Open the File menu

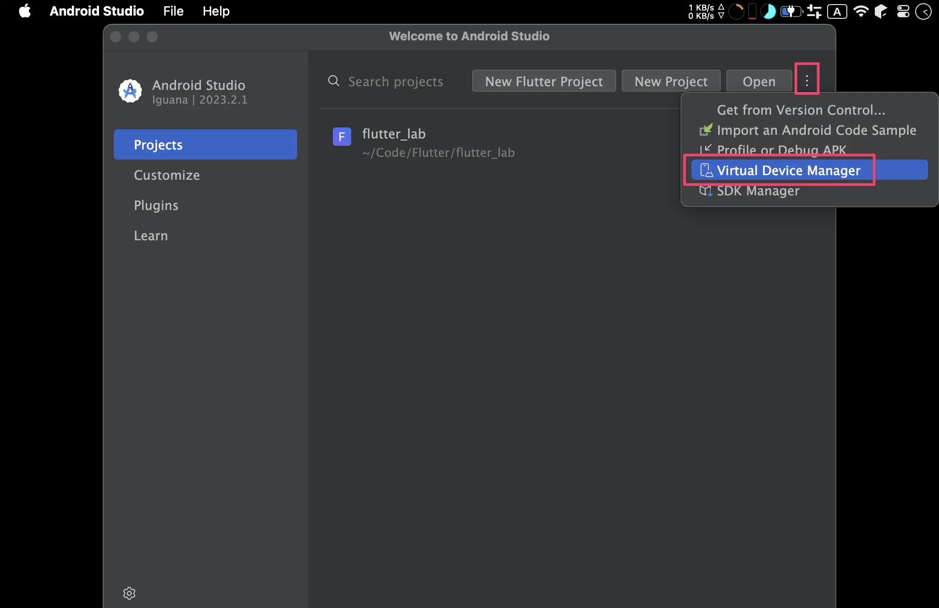173,11
